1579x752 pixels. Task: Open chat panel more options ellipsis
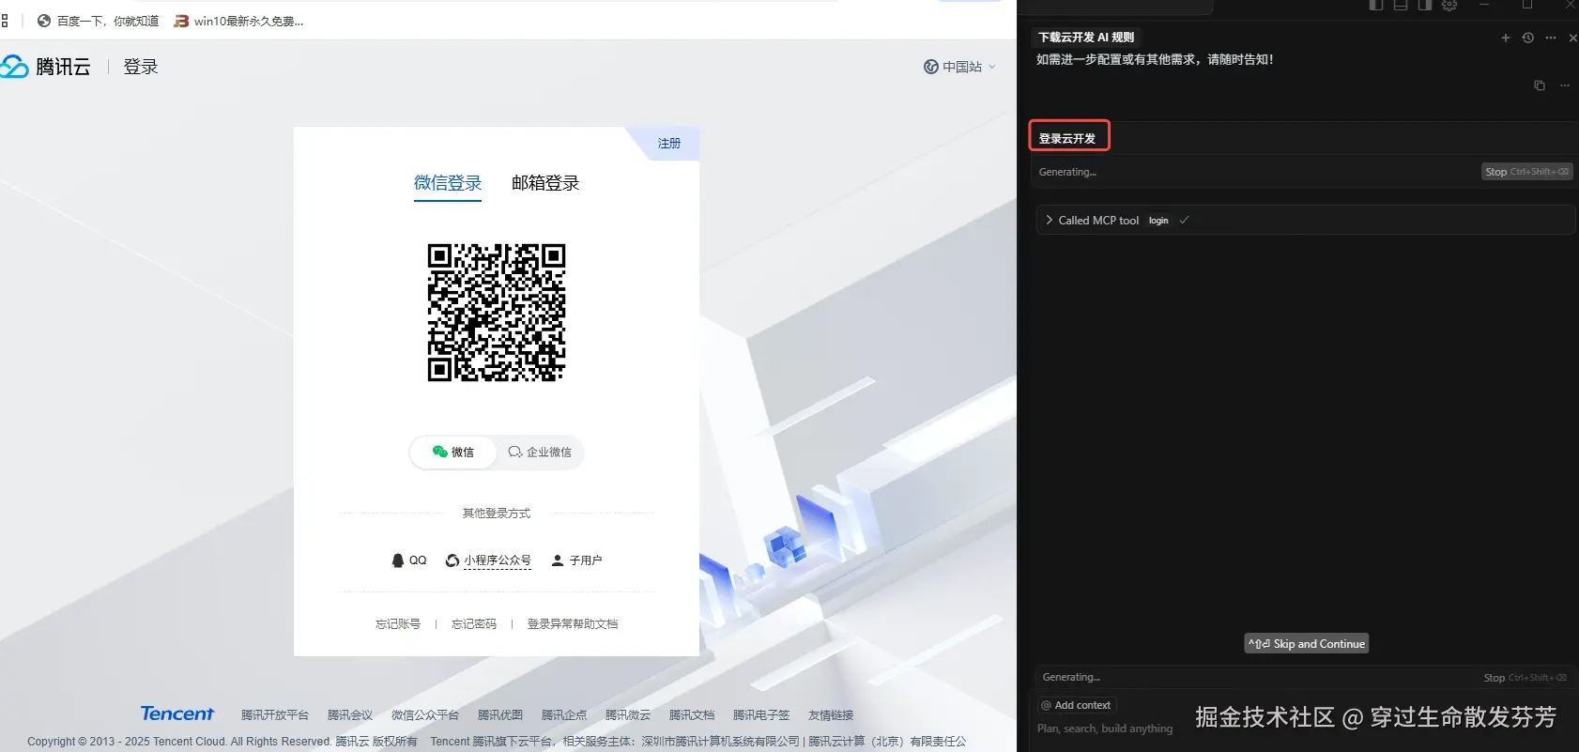(x=1551, y=38)
